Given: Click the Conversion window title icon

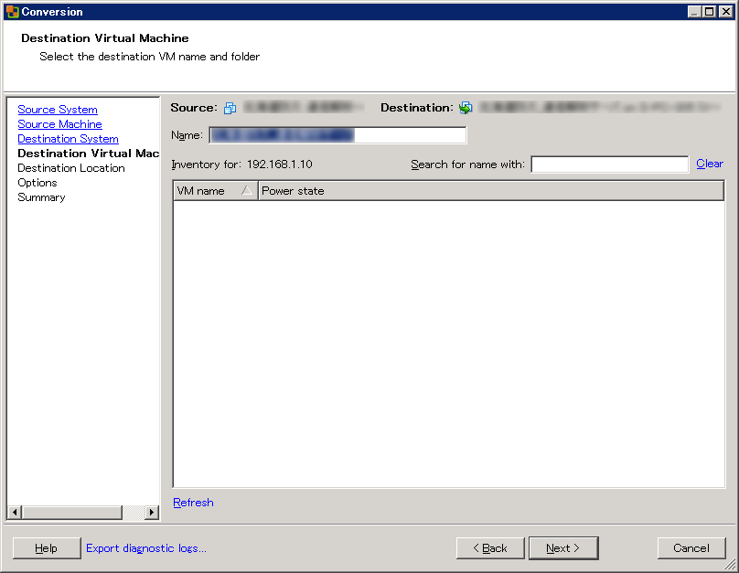Looking at the screenshot, I should tap(13, 12).
